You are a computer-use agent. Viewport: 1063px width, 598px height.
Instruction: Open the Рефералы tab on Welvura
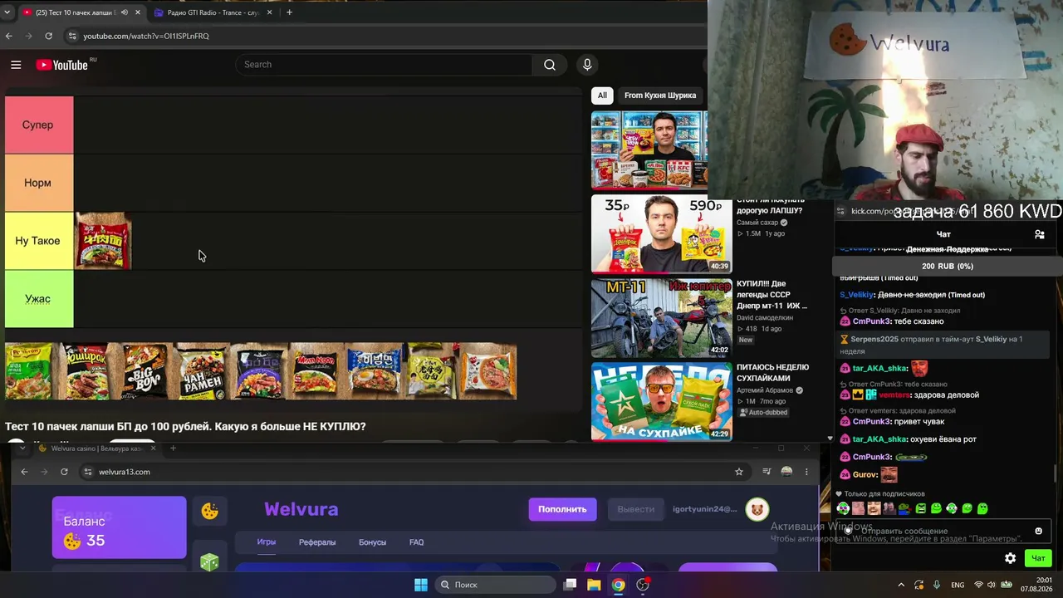pyautogui.click(x=317, y=542)
